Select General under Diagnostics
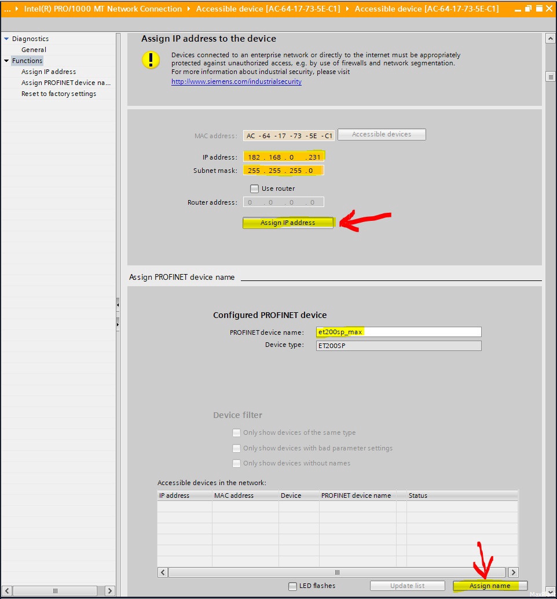557x599 pixels. 34,50
